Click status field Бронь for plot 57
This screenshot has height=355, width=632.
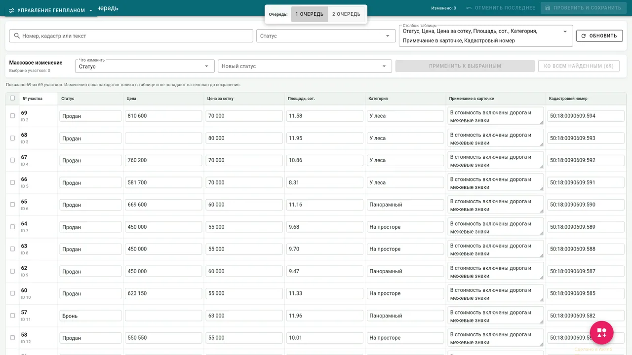[90, 316]
